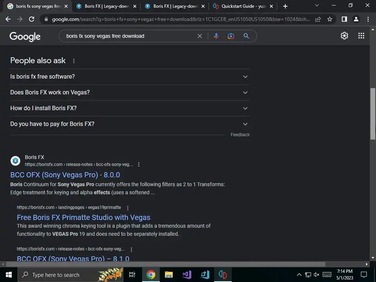Share this page from the address bar
Screen dimensions: 376x282
[318, 19]
